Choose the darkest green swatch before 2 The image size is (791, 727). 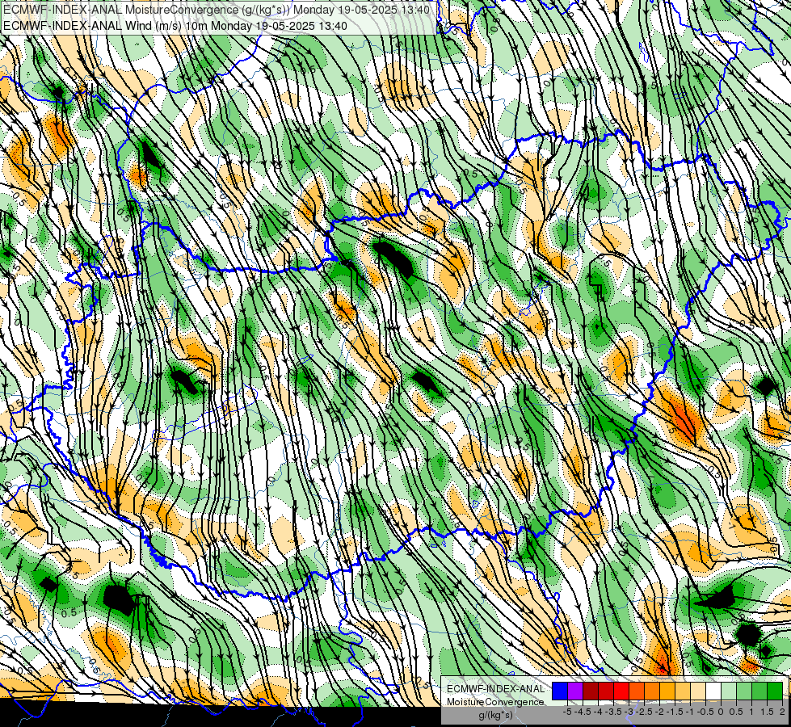coord(775,691)
